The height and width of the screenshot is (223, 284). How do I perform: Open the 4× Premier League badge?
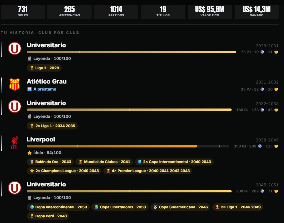(148, 171)
